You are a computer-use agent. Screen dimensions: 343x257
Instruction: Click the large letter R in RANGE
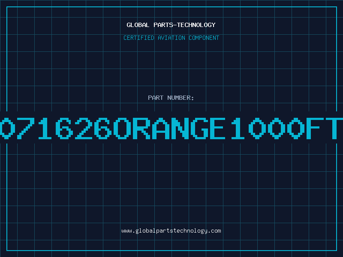[141, 128]
